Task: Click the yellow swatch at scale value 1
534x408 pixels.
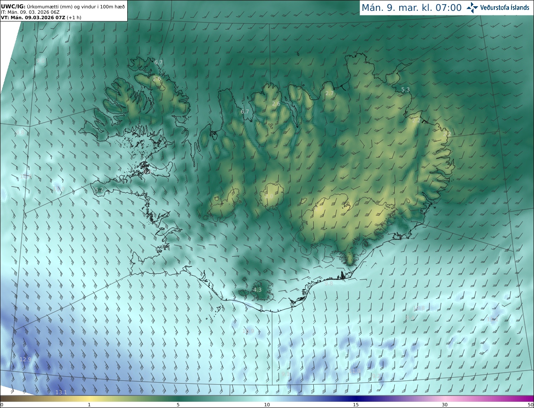Action: (89, 398)
